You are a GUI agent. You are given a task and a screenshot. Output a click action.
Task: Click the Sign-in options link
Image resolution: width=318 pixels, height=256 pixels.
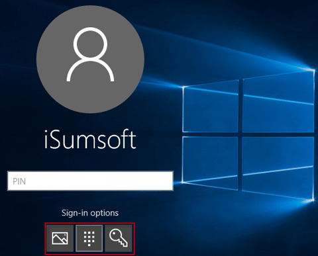[90, 213]
